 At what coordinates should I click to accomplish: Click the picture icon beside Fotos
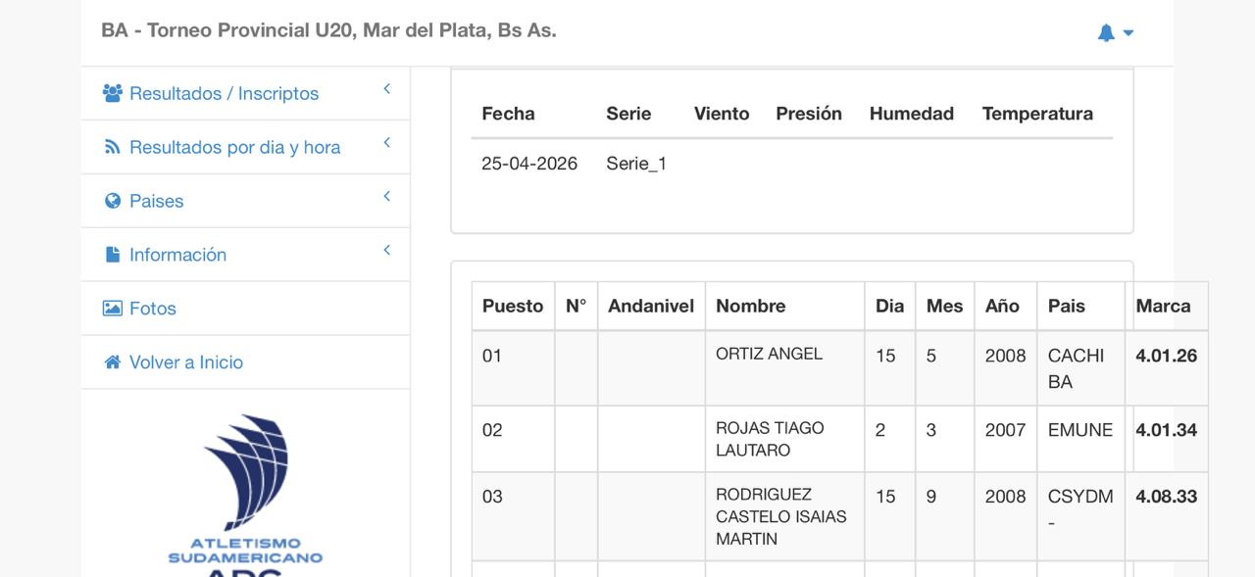pos(113,309)
